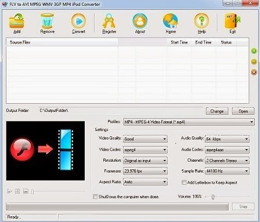The width and height of the screenshot is (260, 222).
Task: Open the Profiles dropdown
Action: point(189,122)
